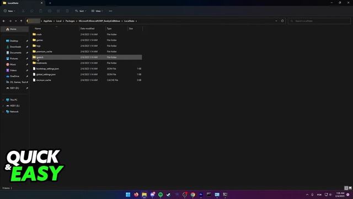Select Network in the navigation pane
This screenshot has width=353, height=199.
15,112
